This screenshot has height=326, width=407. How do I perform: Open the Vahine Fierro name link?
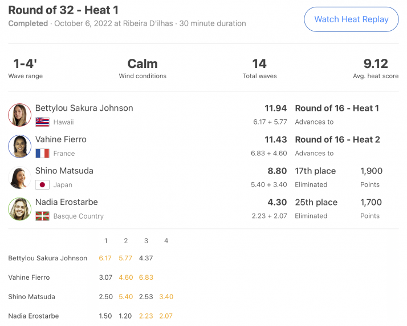[61, 139]
